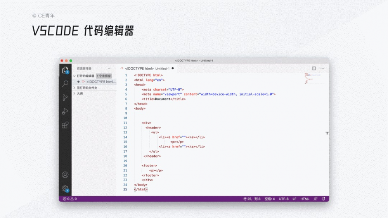Image resolution: width=388 pixels, height=218 pixels.
Task: Click the HTML language mode button
Action: [305, 199]
